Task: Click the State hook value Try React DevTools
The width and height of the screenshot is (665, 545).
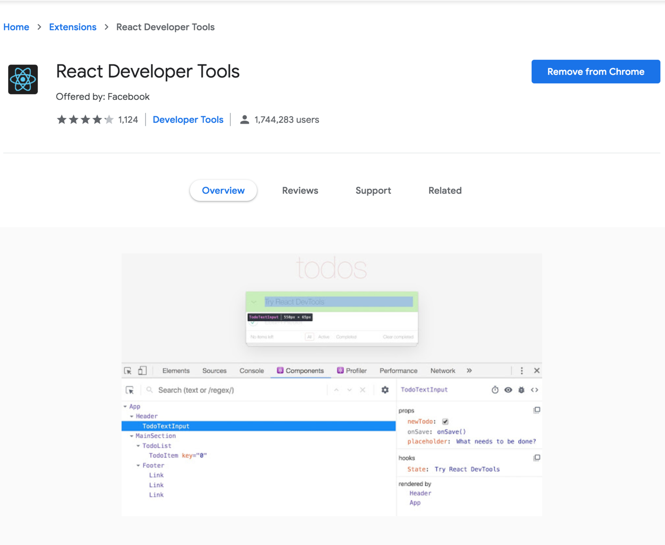Action: (x=467, y=469)
